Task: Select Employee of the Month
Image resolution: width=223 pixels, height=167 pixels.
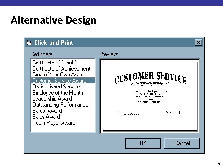Action: click(x=63, y=93)
